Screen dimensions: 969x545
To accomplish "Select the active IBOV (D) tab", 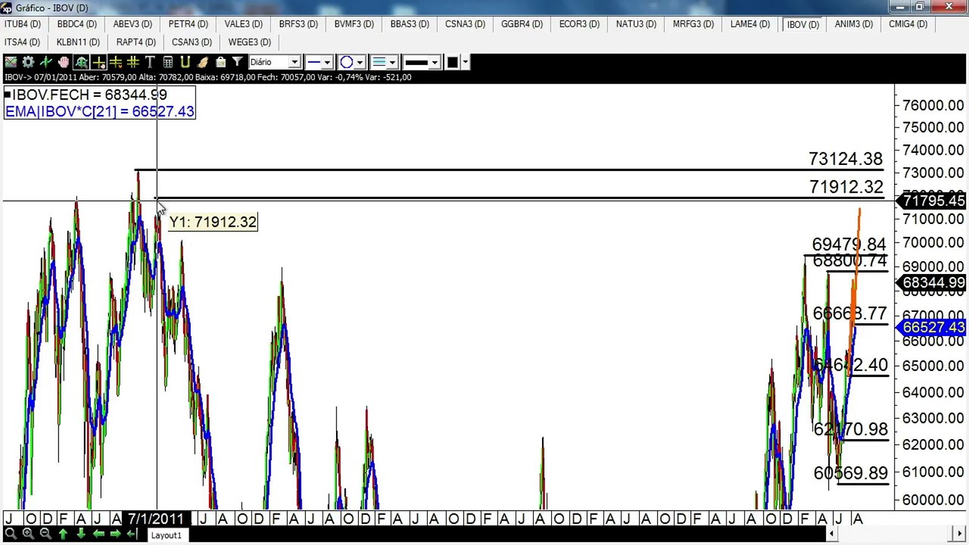I will tap(803, 24).
